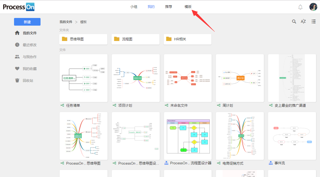320x177 pixels.
Task: Open the 推荐 tab
Action: [168, 7]
